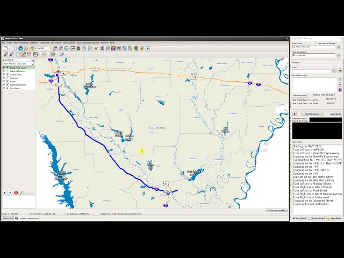
Task: Open the Data Download Wizards menu
Action: click(88, 43)
